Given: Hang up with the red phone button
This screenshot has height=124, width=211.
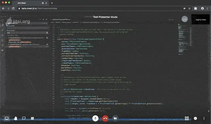Looking at the screenshot, I should pyautogui.click(x=105, y=118).
